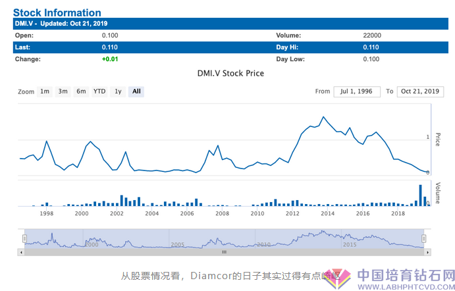The width and height of the screenshot is (455, 291).
Task: Click the Volume value 22000
Action: [x=372, y=36]
